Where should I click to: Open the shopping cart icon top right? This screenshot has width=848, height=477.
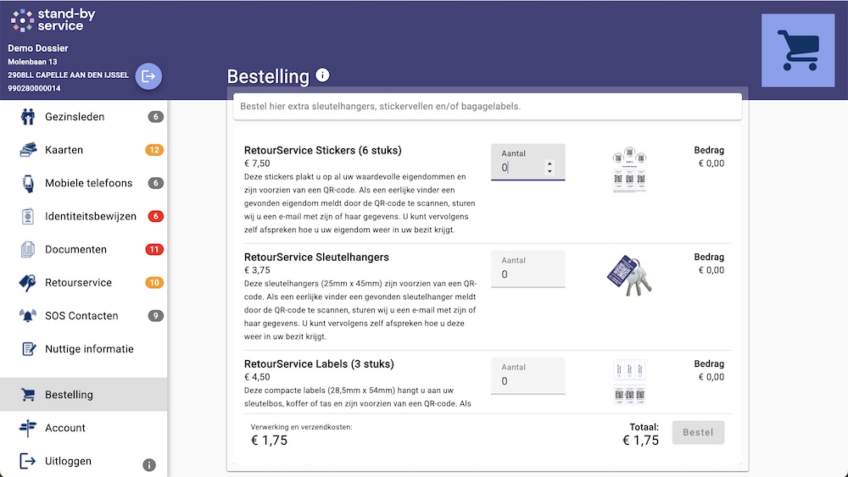click(798, 50)
